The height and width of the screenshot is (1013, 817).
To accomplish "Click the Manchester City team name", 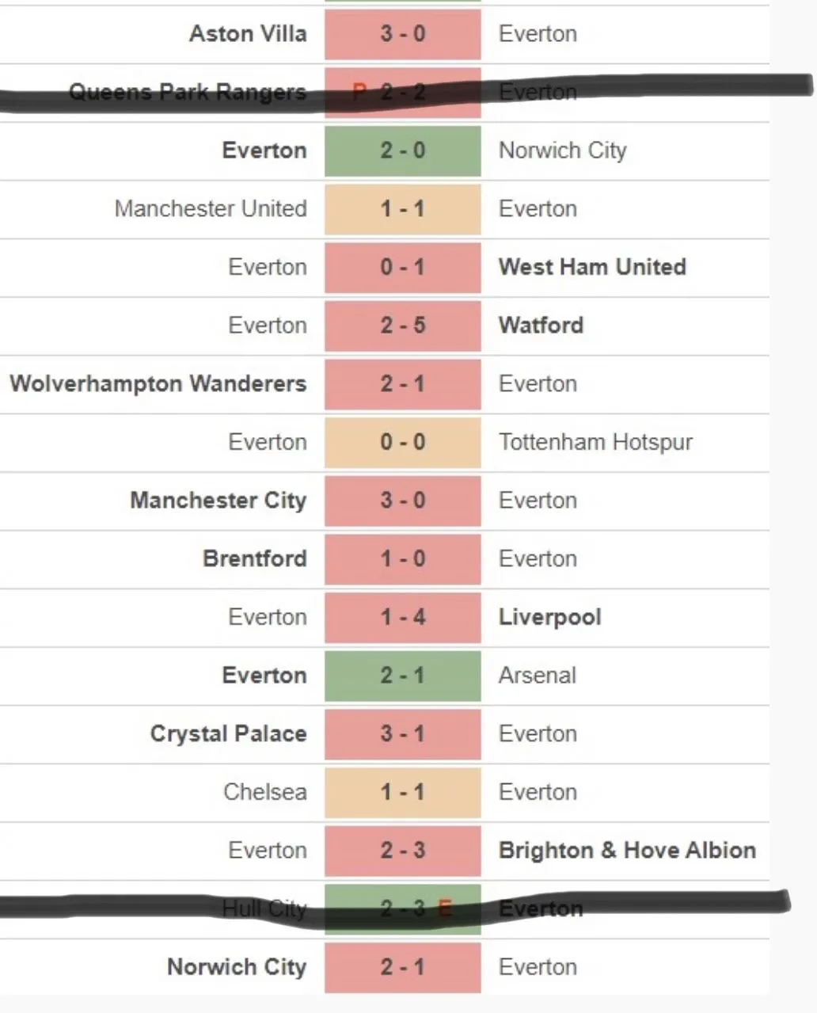I will click(218, 501).
